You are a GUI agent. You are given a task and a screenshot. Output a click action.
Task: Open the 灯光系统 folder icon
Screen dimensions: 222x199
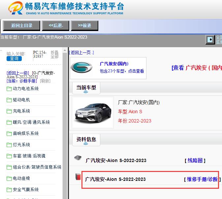[9, 145]
